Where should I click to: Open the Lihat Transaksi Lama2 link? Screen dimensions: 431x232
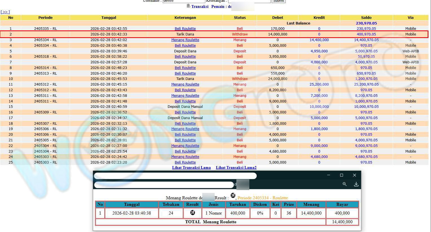coord(236,168)
